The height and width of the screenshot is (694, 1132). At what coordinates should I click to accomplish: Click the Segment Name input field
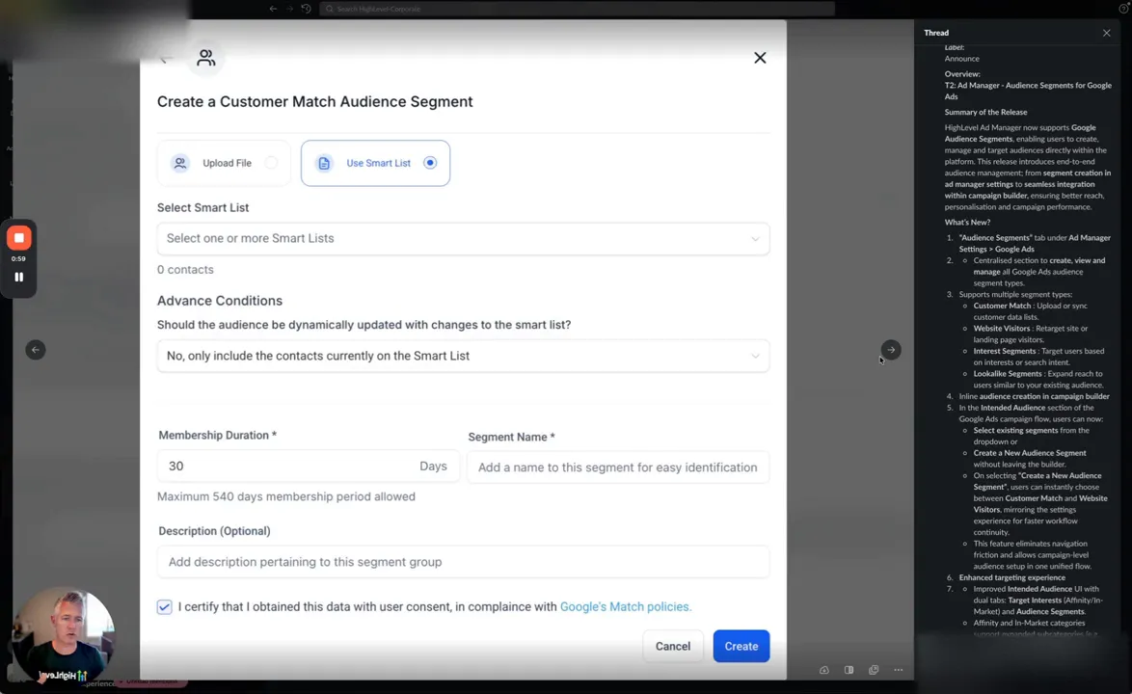[617, 467]
